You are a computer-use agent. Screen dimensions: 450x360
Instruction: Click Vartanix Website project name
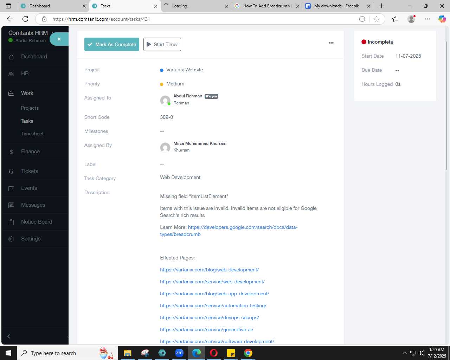(x=185, y=70)
